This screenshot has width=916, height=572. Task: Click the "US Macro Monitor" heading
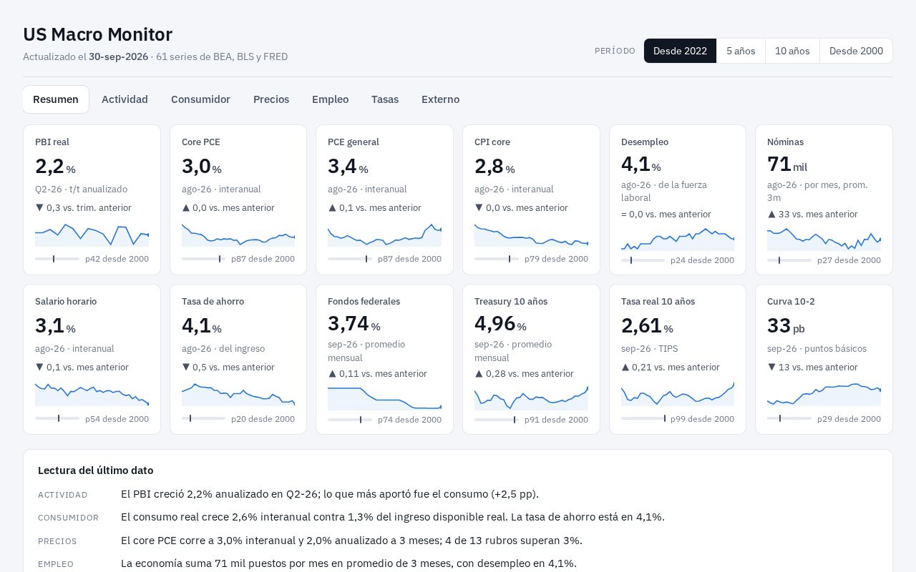[x=98, y=34]
